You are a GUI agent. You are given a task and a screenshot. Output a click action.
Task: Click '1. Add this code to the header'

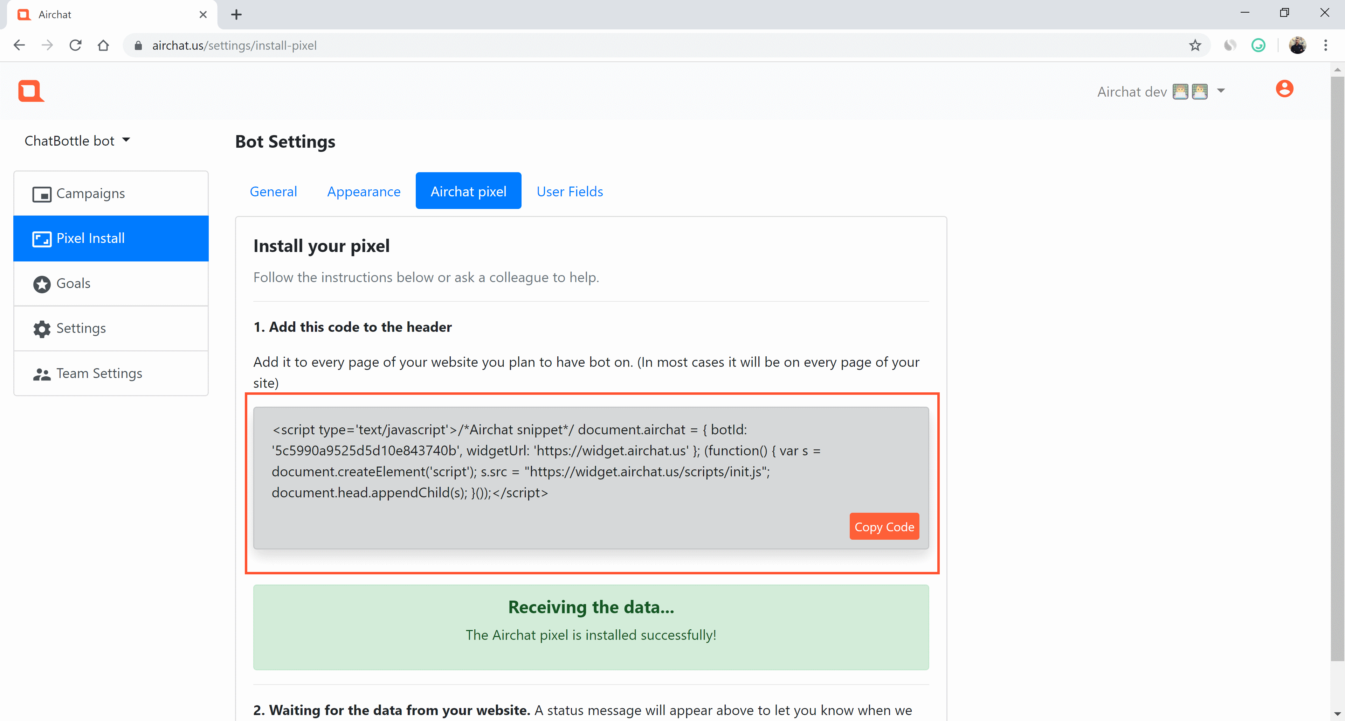point(352,327)
